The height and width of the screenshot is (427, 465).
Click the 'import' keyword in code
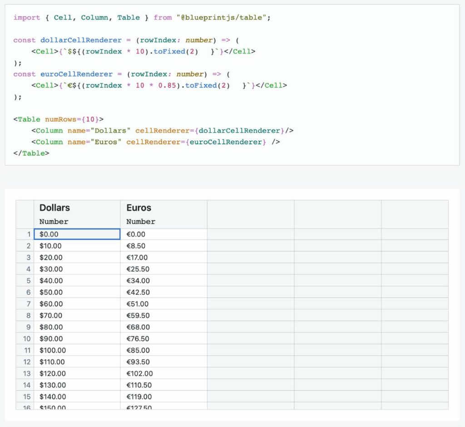coord(27,18)
